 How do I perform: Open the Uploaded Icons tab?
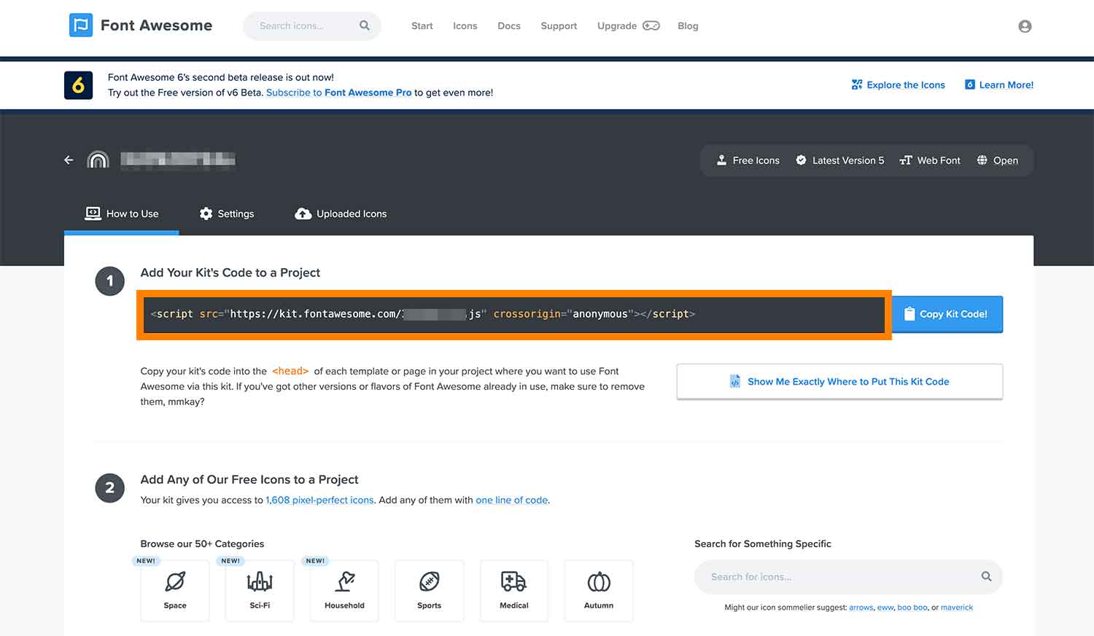(341, 213)
